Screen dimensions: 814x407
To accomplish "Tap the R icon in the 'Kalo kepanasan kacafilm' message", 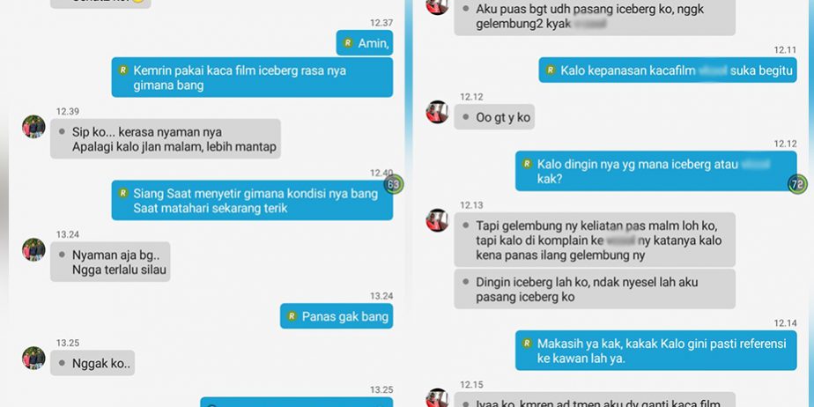I will [x=551, y=70].
